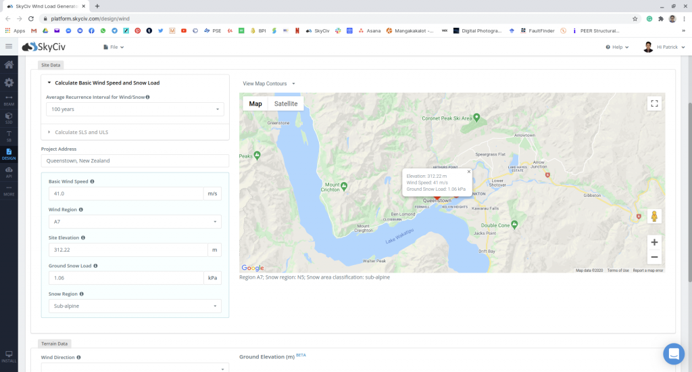Open the View Map Contours dropdown

point(269,84)
